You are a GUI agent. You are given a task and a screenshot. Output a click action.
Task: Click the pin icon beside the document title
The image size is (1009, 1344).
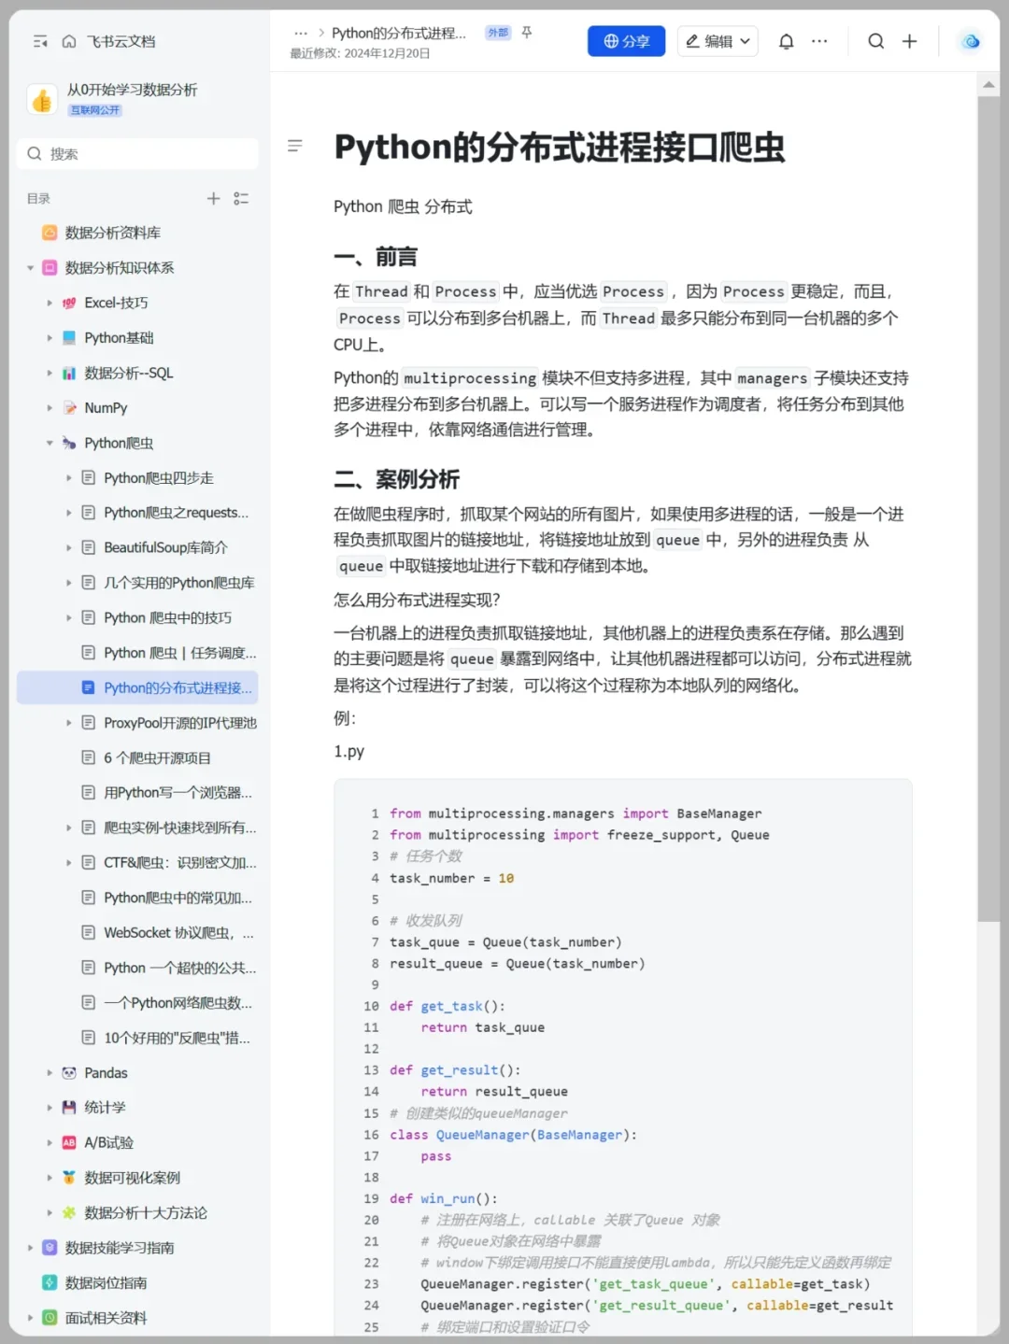pos(526,31)
